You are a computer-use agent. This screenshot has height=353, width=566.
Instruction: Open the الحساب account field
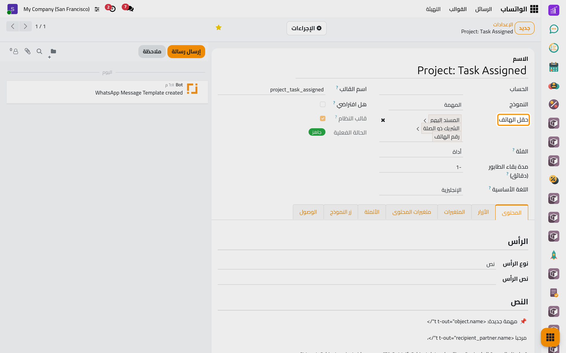[421, 89]
